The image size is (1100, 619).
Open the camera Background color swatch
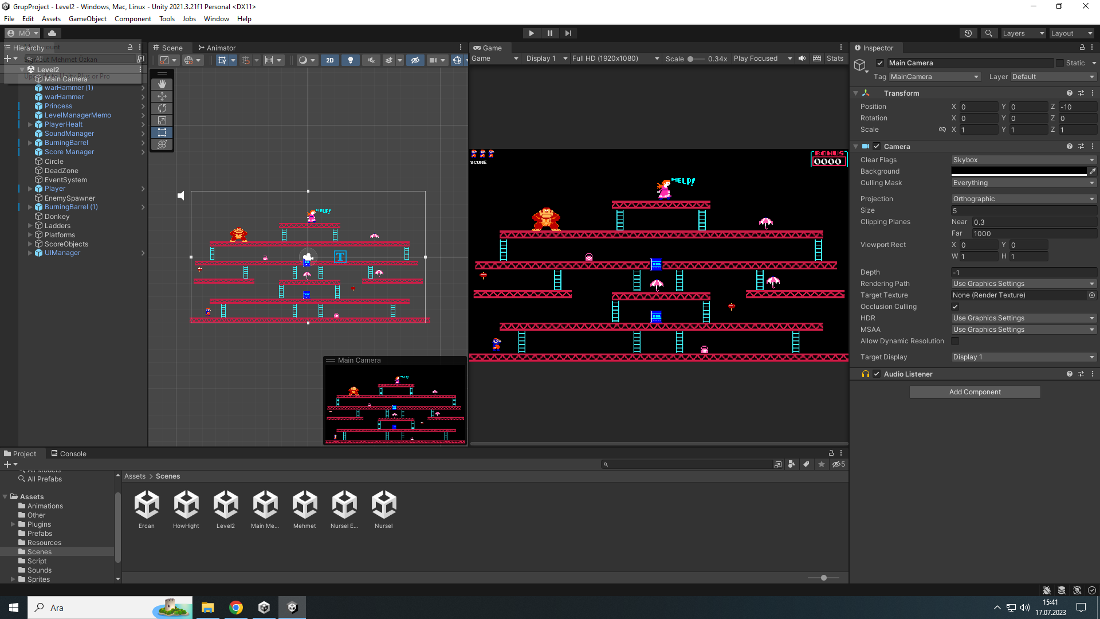point(1019,171)
